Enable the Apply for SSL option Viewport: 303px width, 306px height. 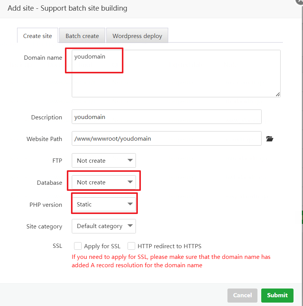(x=77, y=246)
